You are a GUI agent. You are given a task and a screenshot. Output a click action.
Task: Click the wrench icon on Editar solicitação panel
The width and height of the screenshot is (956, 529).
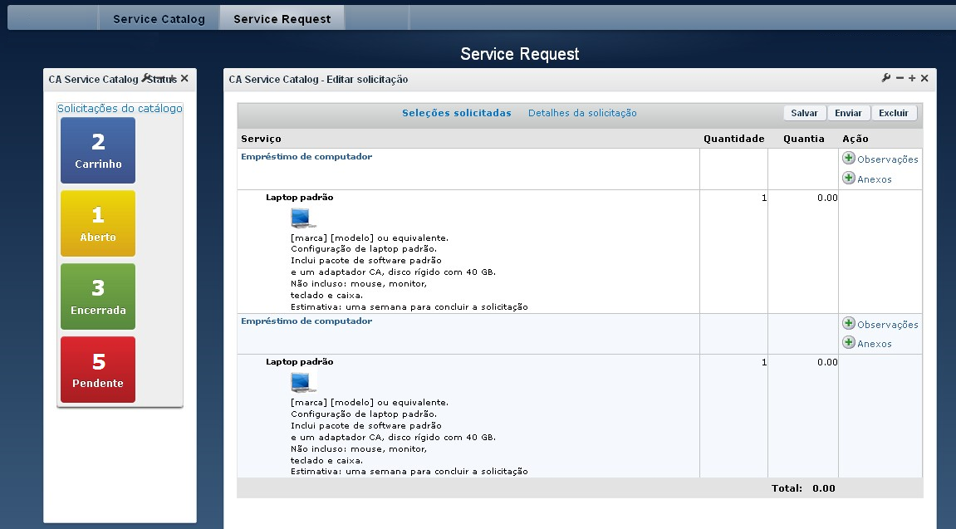click(x=886, y=77)
